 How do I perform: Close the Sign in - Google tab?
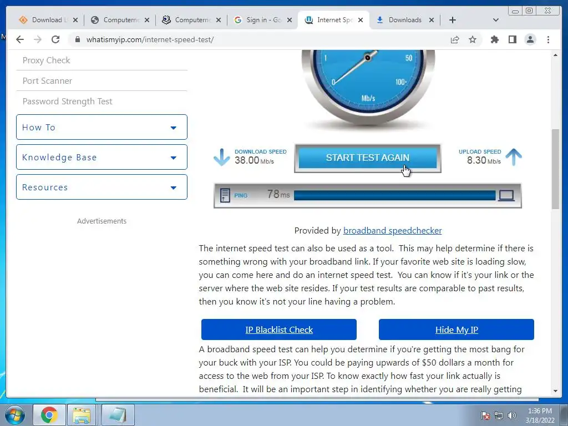290,20
